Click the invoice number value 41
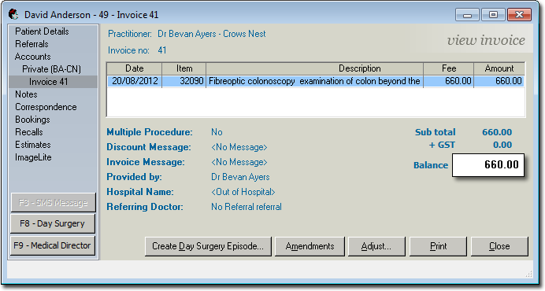 coord(162,50)
